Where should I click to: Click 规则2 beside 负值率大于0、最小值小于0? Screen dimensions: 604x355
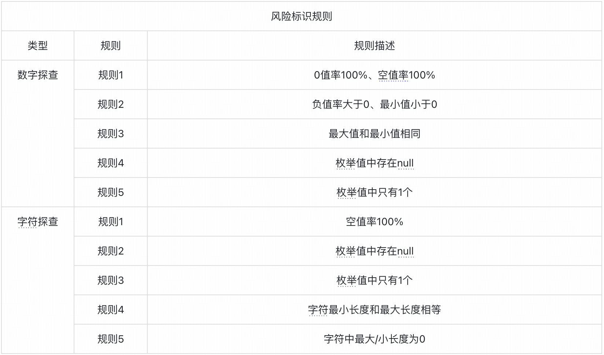point(110,105)
